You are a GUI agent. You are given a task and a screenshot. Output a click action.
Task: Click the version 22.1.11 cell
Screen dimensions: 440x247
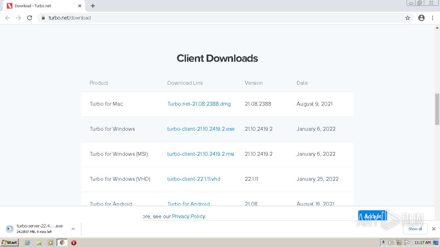pyautogui.click(x=252, y=179)
